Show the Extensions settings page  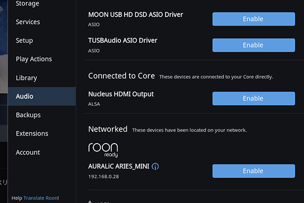32,133
